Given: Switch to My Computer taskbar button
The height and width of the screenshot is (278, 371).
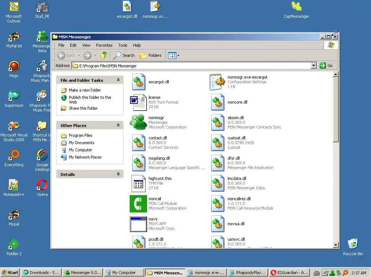Looking at the screenshot, I should click(124, 273).
